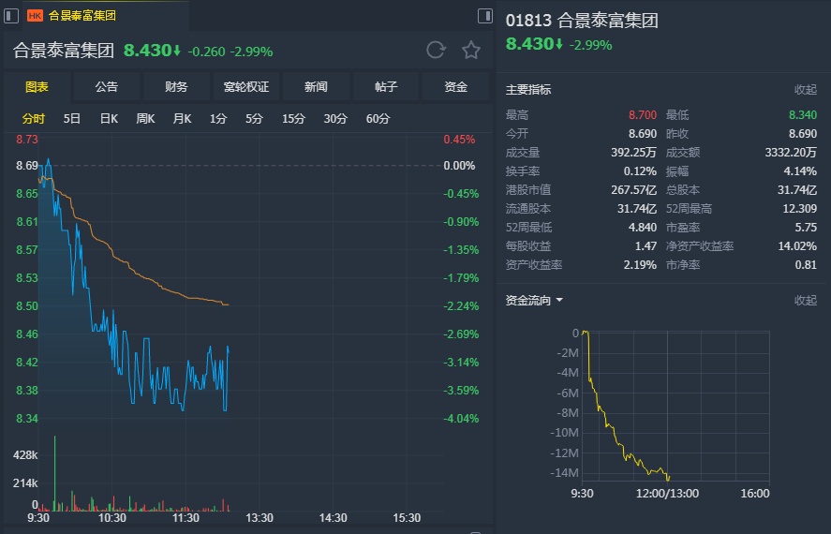The image size is (831, 534).
Task: Click the 01813 合景泰富集团 heading
Action: (x=582, y=21)
